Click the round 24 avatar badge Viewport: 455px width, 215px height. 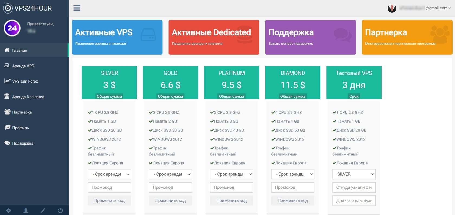tap(12, 28)
